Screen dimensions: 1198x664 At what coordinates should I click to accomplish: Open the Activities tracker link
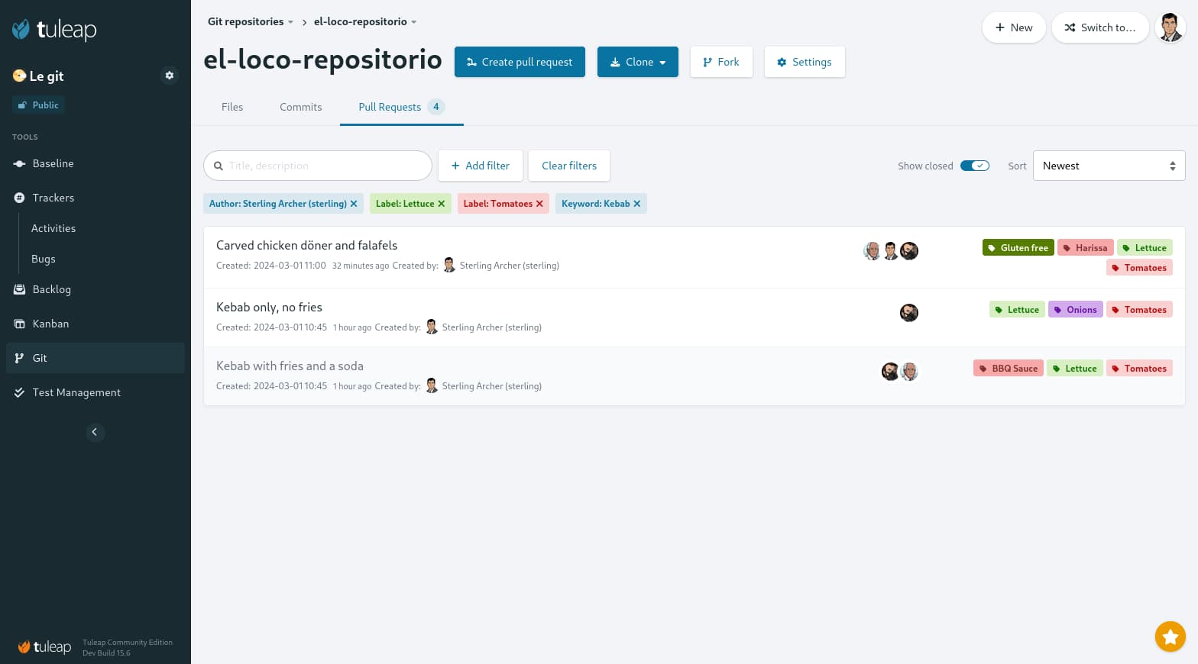[x=53, y=228]
